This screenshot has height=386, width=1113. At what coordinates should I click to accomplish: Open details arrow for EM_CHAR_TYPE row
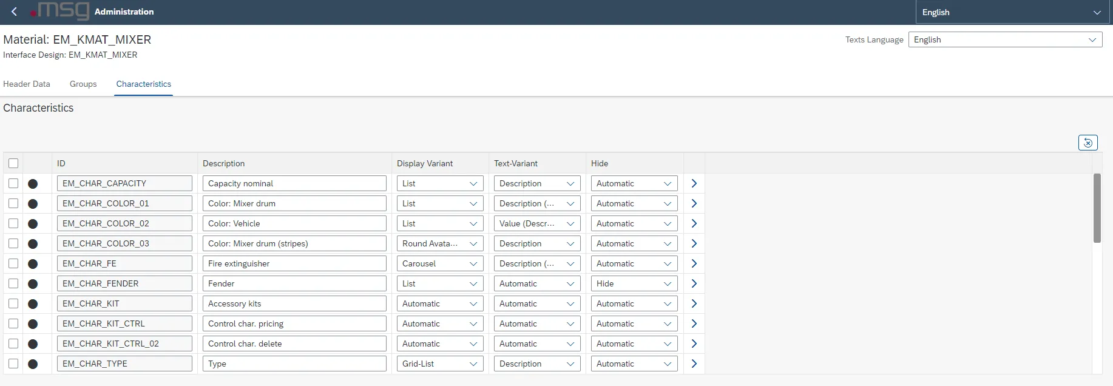tap(694, 364)
